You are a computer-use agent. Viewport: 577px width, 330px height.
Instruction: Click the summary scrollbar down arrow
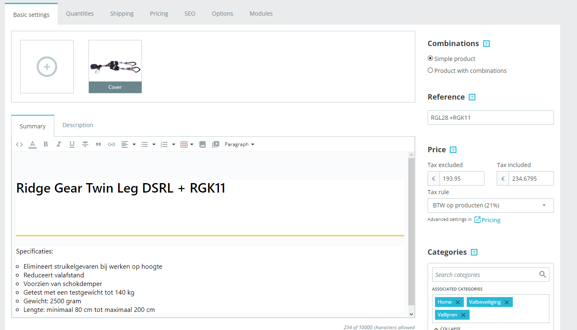coord(411,314)
